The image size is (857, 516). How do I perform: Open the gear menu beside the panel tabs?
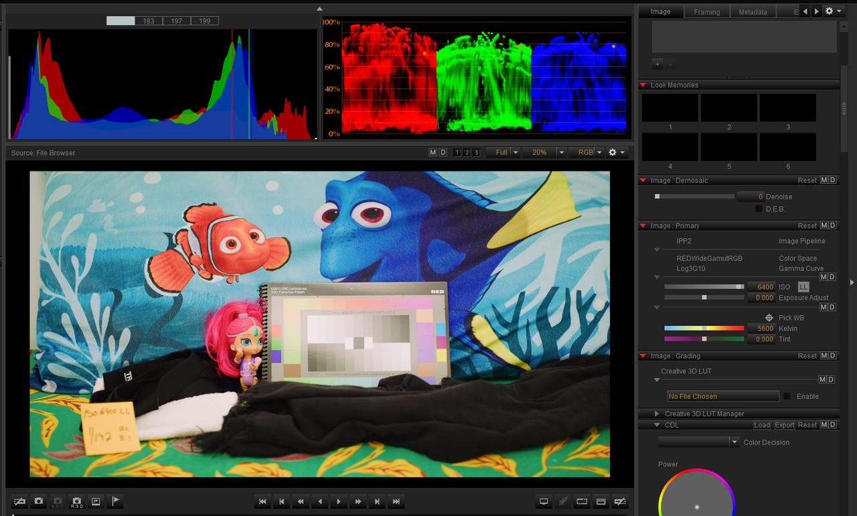(834, 11)
